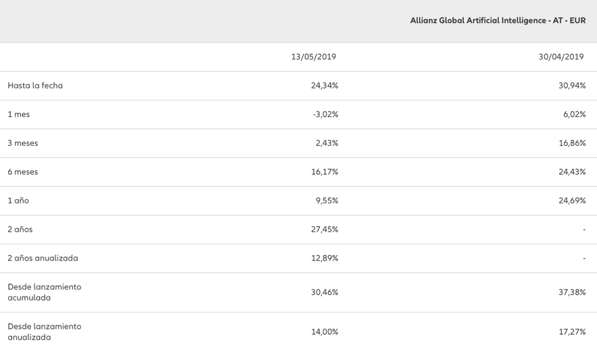The width and height of the screenshot is (597, 347).
Task: Click the "Desde lanzamiento acumulada" row label
Action: [44, 292]
